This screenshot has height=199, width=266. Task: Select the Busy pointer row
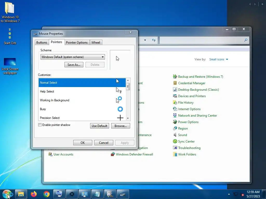click(82, 109)
